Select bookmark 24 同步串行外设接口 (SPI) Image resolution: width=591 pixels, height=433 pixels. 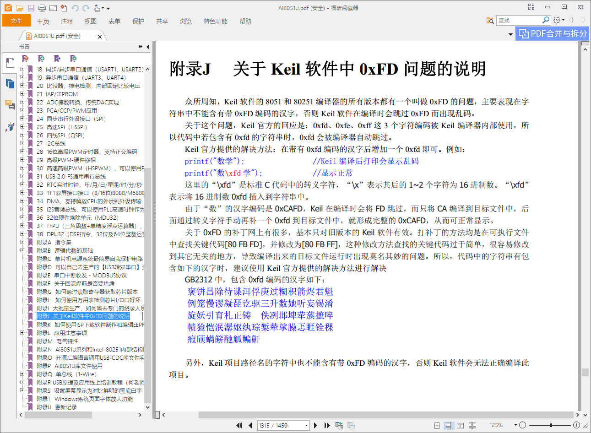(x=71, y=119)
